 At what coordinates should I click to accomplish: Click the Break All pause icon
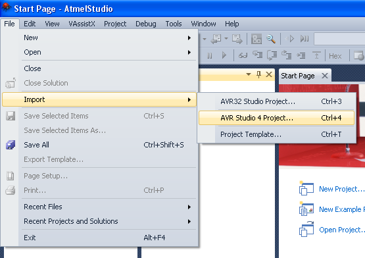tap(210, 56)
